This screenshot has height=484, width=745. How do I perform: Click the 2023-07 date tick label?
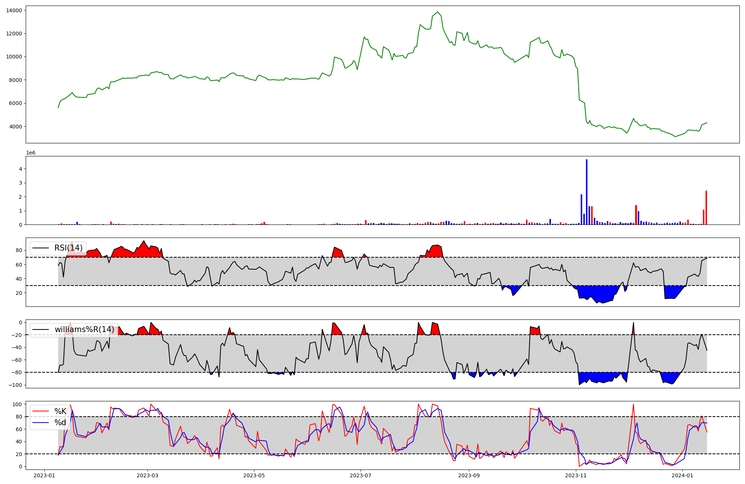pyautogui.click(x=361, y=475)
